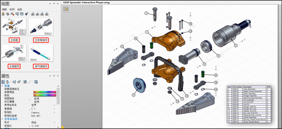282x129 pixels.
Task: Switch to the 装配 tab
Action: (4, 9)
